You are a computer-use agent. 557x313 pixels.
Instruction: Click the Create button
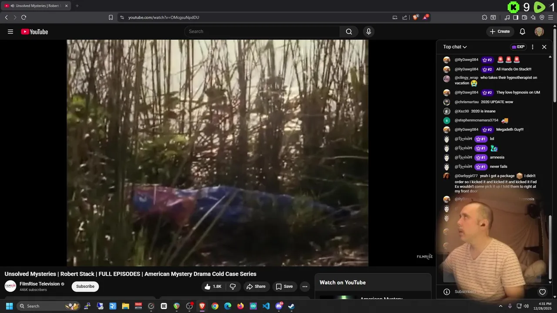pos(500,31)
